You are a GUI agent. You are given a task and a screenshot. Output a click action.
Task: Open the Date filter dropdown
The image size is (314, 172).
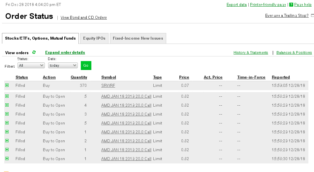(63, 65)
